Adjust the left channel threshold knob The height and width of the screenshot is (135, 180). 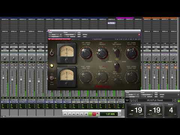(102, 54)
